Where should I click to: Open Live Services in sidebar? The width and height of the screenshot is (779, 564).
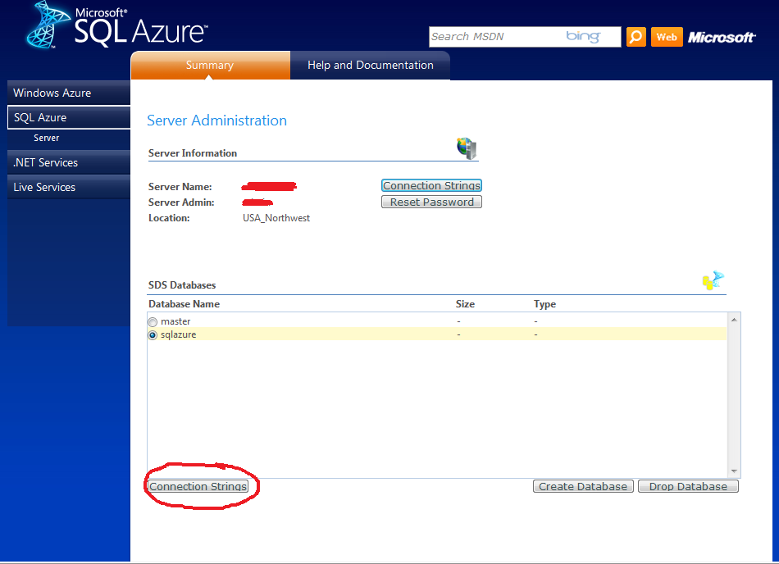(69, 187)
